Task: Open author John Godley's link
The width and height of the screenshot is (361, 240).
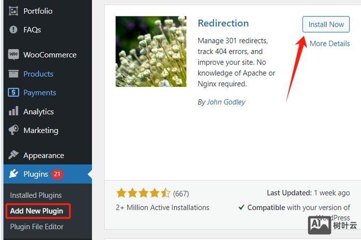Action: click(x=226, y=102)
